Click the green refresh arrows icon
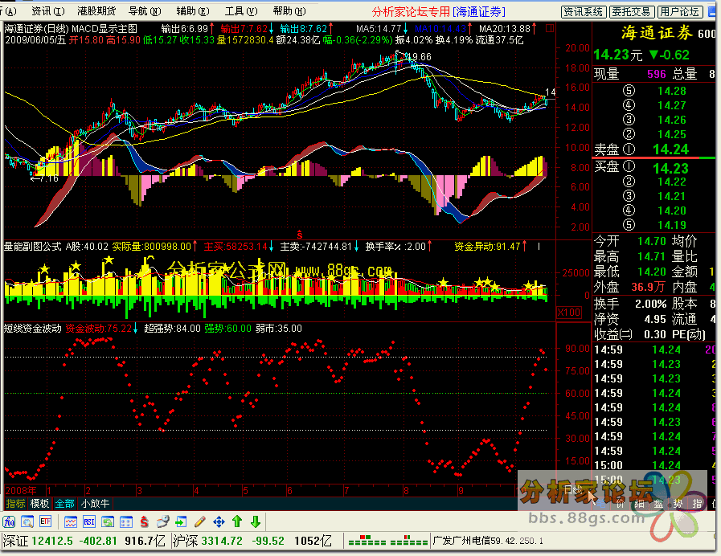This screenshot has width=721, height=556. [x=107, y=522]
